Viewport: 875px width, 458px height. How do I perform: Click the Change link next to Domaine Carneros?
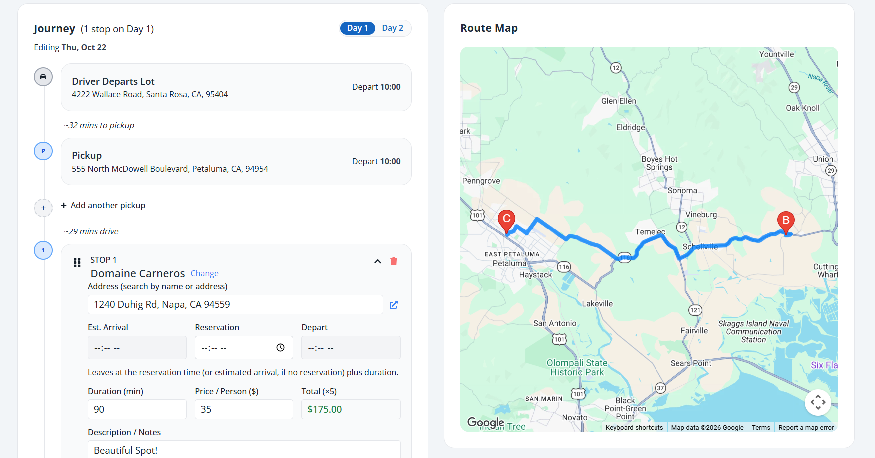(204, 273)
